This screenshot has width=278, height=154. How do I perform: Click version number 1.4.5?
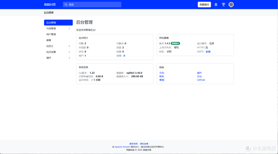tap(167, 44)
